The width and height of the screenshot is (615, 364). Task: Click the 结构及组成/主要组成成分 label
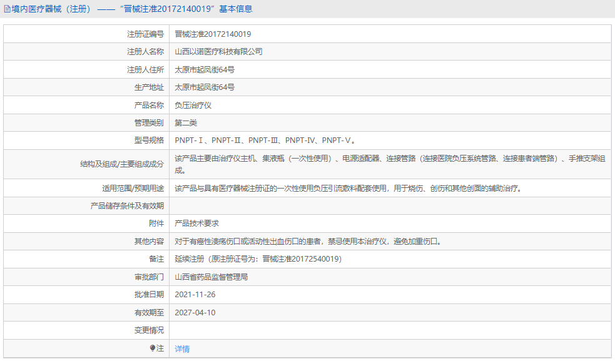click(122, 164)
